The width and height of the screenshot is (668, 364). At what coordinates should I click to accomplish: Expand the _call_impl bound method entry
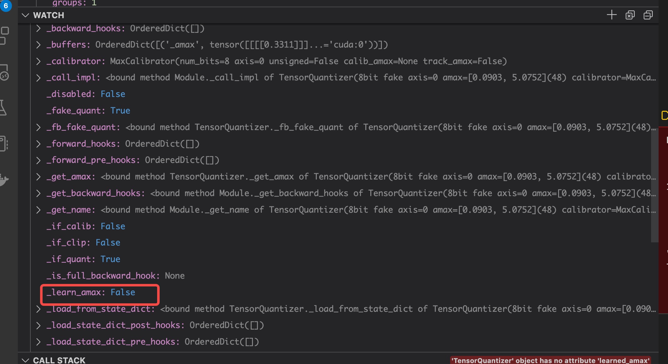pyautogui.click(x=39, y=77)
